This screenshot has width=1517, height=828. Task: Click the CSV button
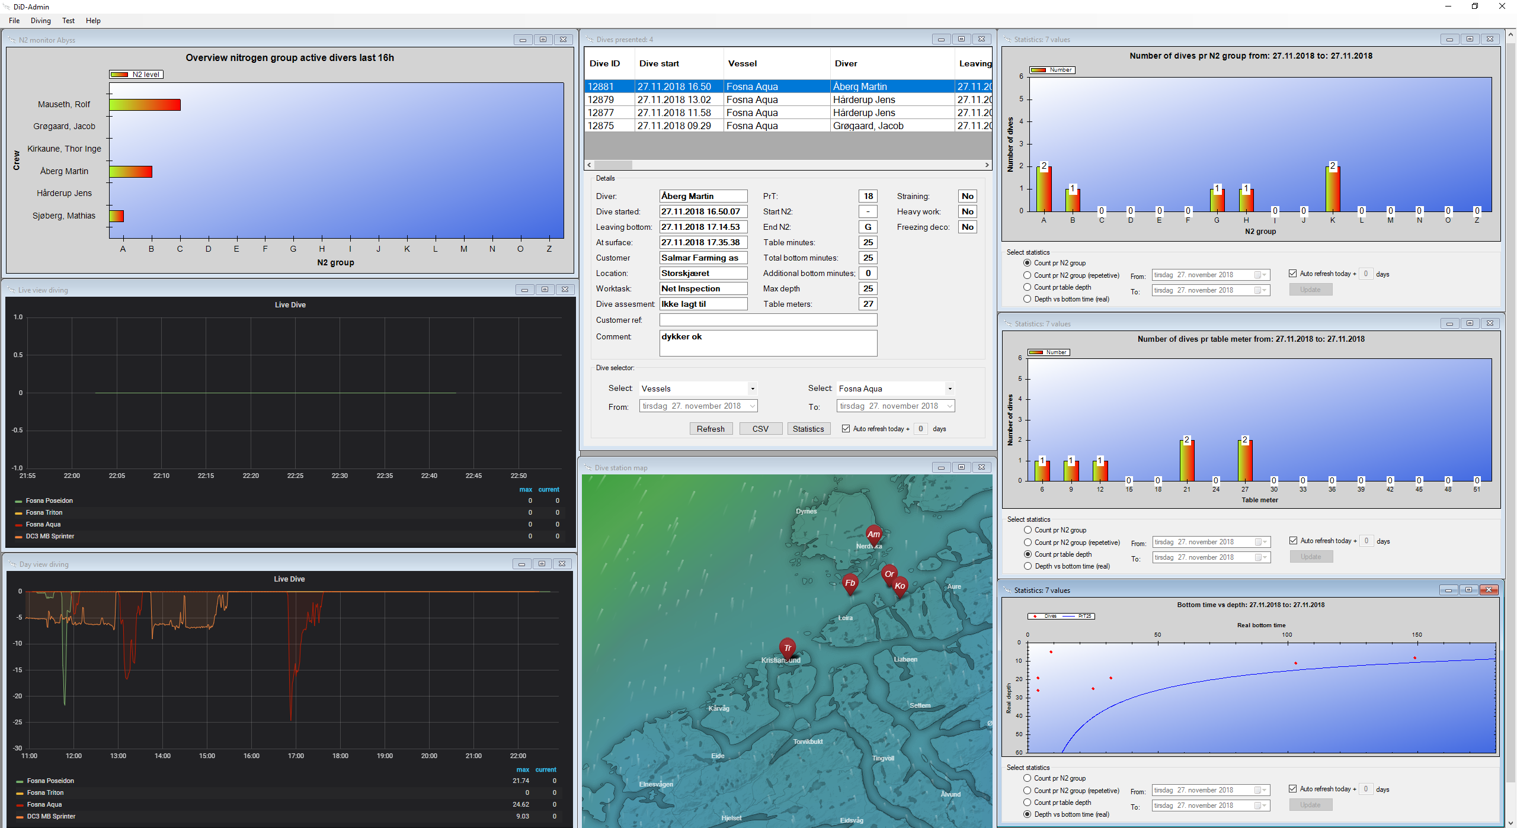point(760,429)
